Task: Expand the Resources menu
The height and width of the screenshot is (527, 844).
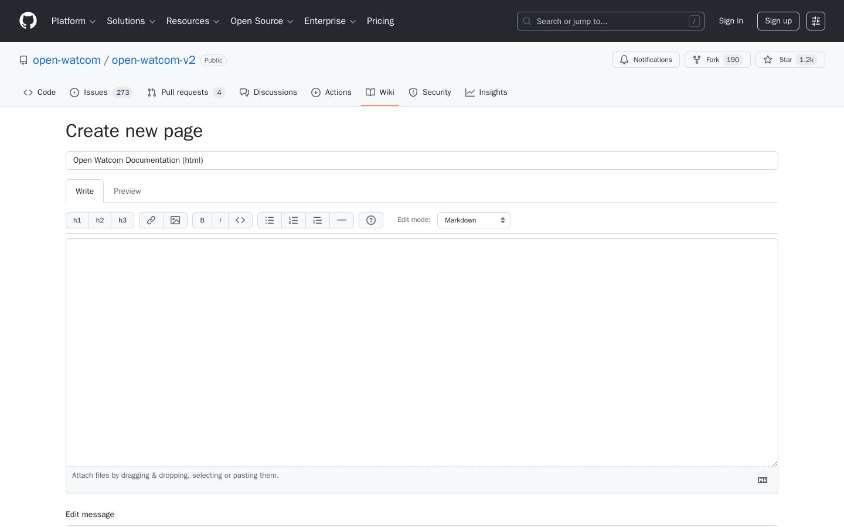Action: pyautogui.click(x=193, y=21)
